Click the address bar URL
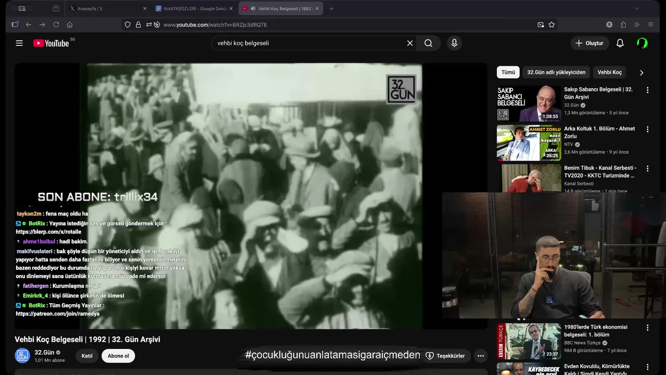 (215, 24)
